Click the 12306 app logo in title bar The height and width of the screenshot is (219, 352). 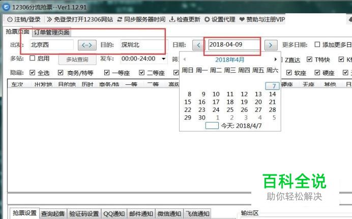click(6, 7)
